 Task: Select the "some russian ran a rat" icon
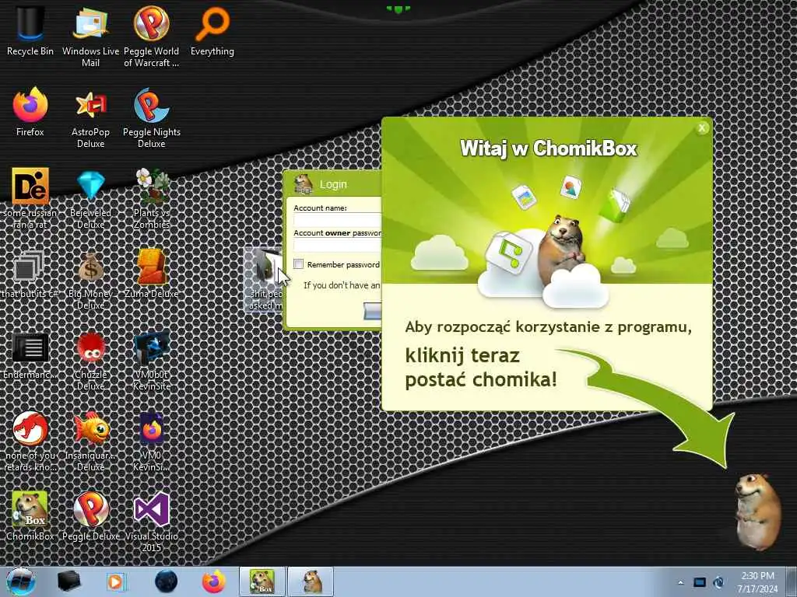point(30,198)
